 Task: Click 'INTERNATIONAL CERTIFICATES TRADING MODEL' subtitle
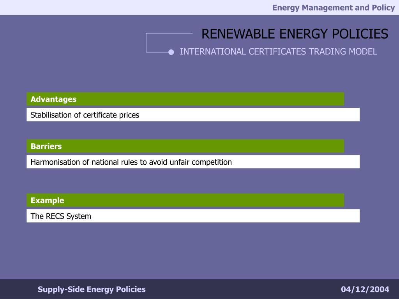point(278,52)
